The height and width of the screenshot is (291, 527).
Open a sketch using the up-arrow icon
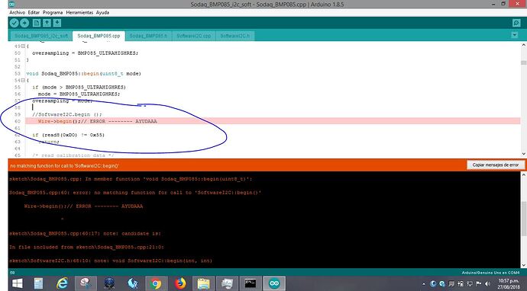coord(47,23)
